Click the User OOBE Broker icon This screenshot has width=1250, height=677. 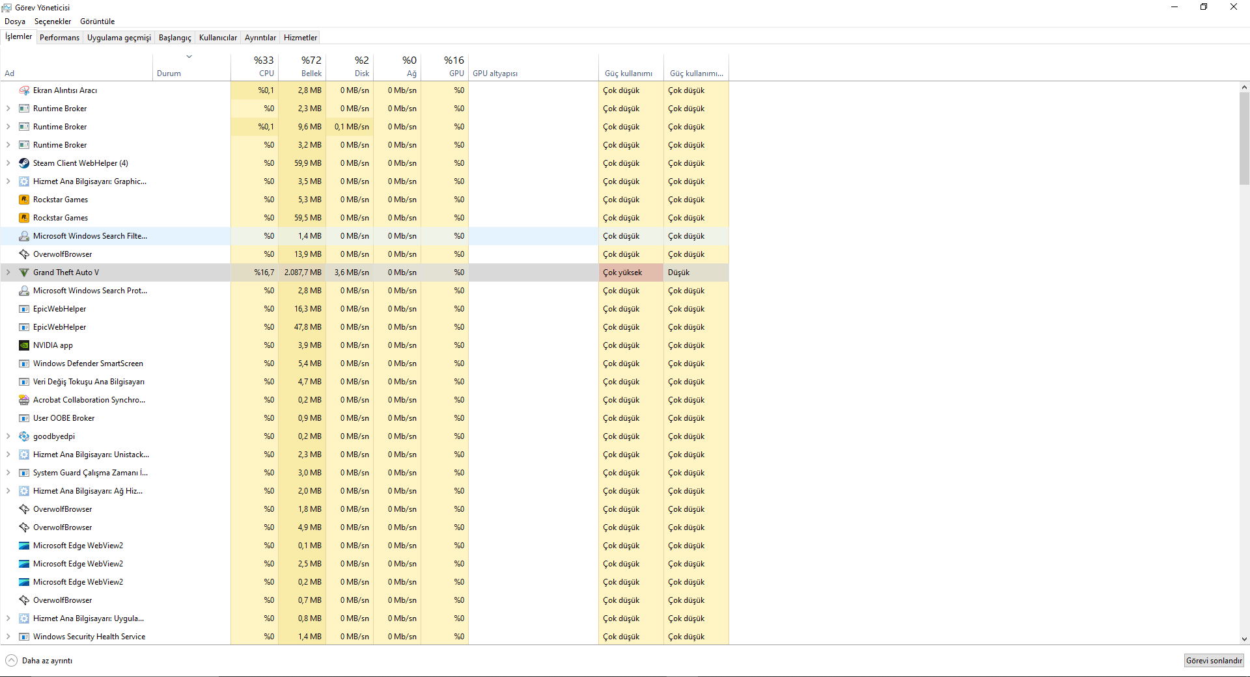point(24,418)
